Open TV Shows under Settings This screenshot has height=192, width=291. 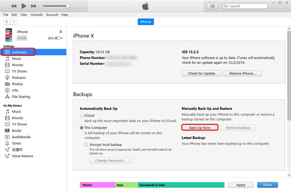click(x=33, y=71)
